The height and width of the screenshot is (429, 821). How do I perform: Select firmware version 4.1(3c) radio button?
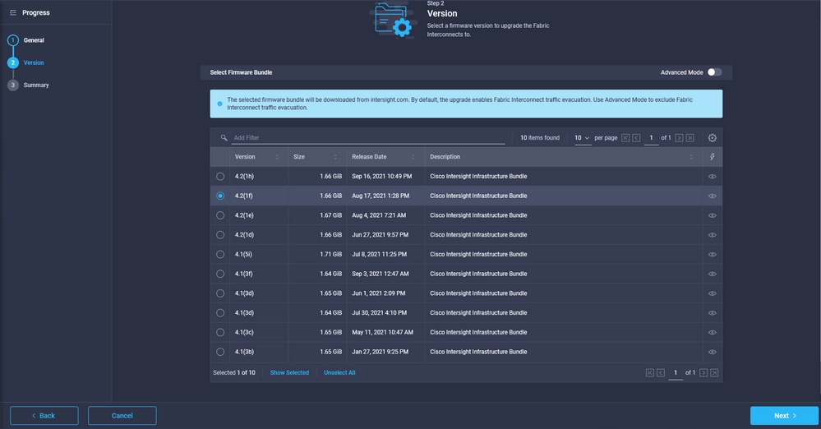point(220,332)
